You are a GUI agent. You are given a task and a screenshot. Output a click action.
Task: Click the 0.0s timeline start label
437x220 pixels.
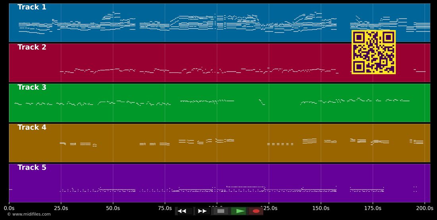tap(9, 208)
